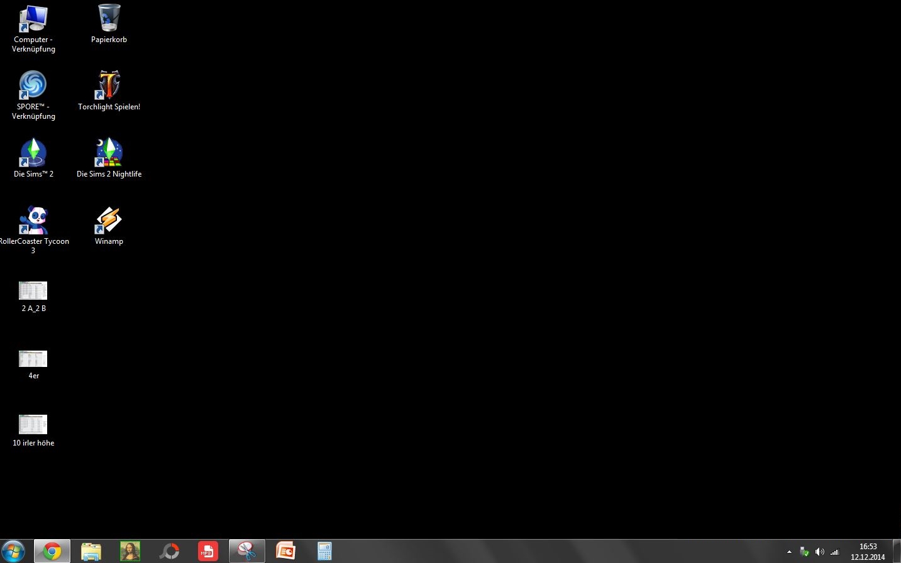Click the Show Desktop strip at taskbar end
The width and height of the screenshot is (901, 563).
pos(897,552)
